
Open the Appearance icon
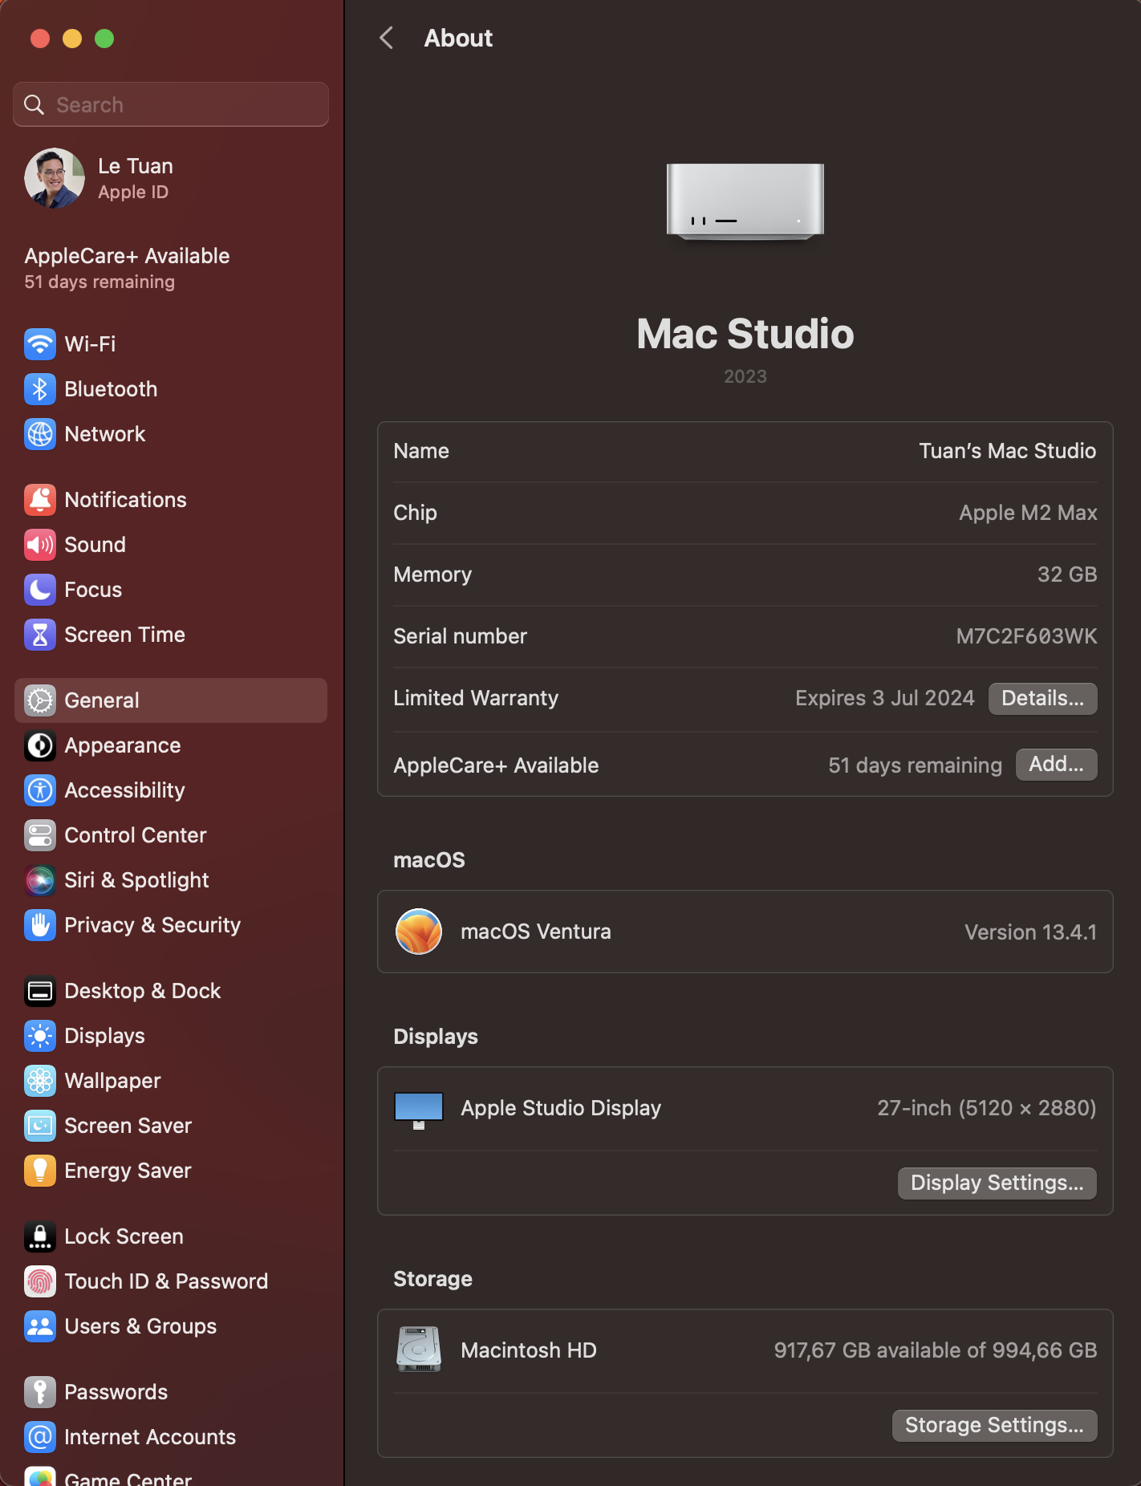pos(40,745)
